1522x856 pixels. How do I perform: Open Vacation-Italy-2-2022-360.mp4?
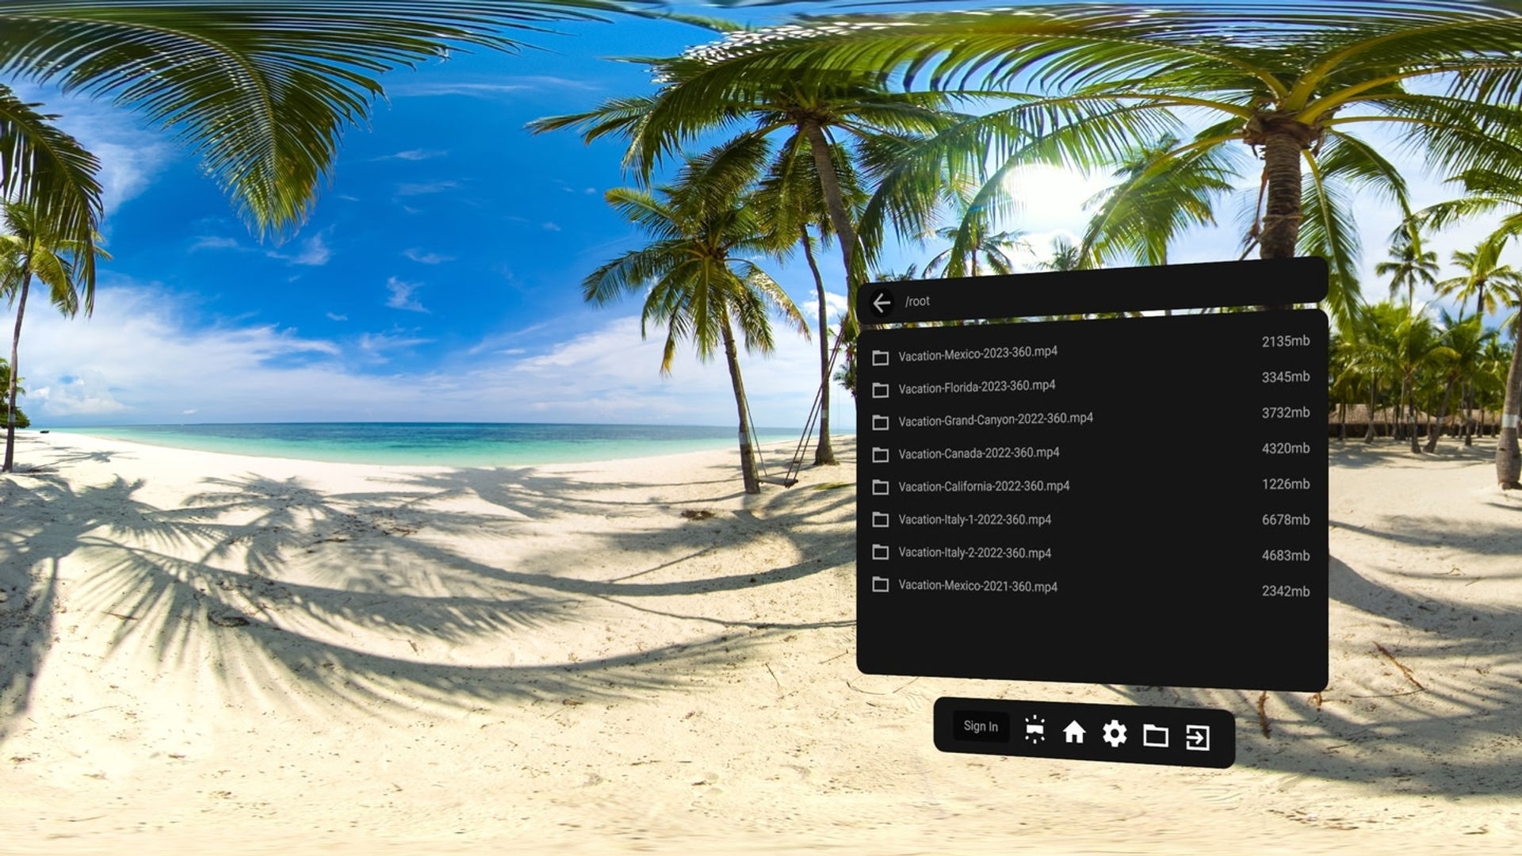click(x=1091, y=553)
